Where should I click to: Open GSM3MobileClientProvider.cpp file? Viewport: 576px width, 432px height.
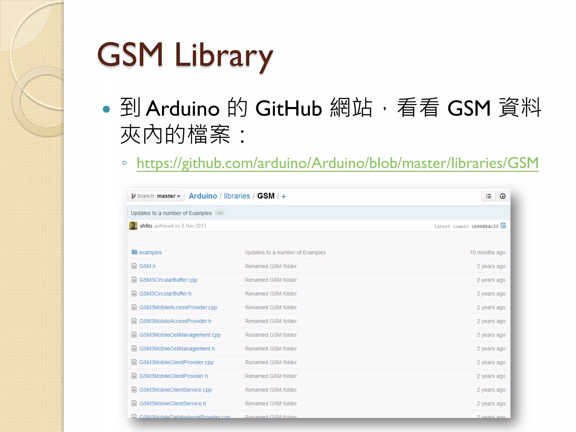176,363
